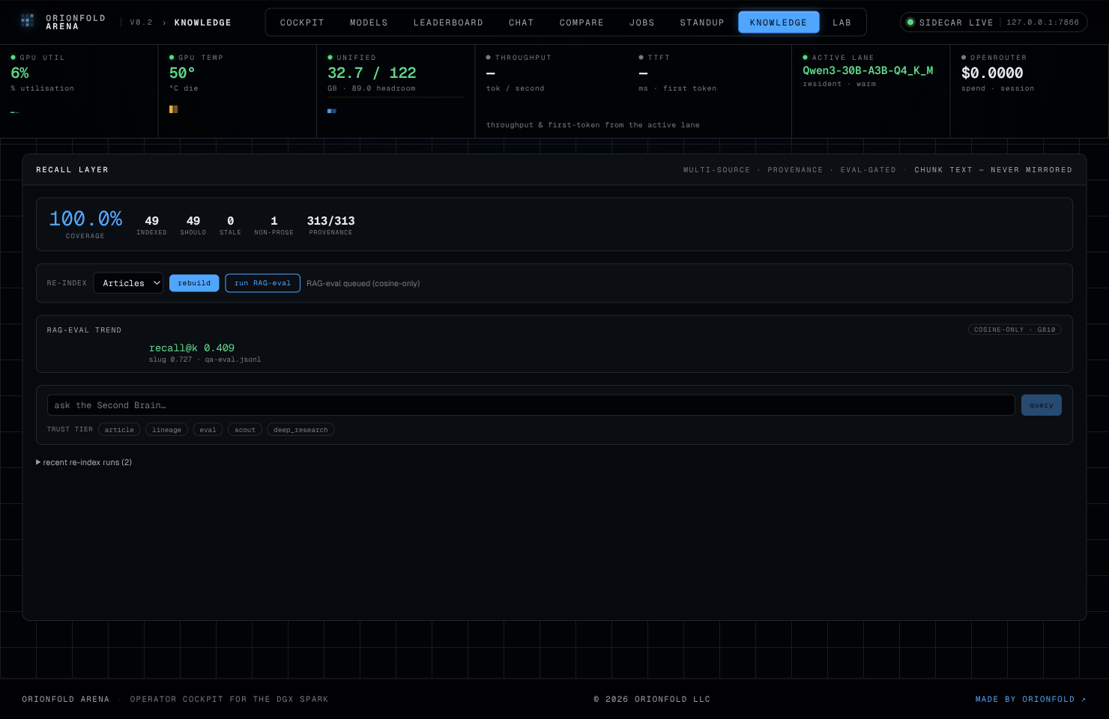Click the UNIFIED memory status dot
Image resolution: width=1109 pixels, height=719 pixels.
click(330, 58)
